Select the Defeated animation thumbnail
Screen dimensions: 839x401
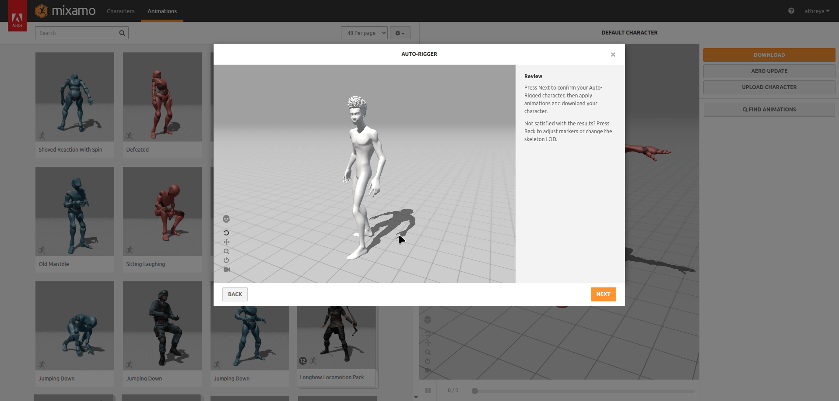162,97
